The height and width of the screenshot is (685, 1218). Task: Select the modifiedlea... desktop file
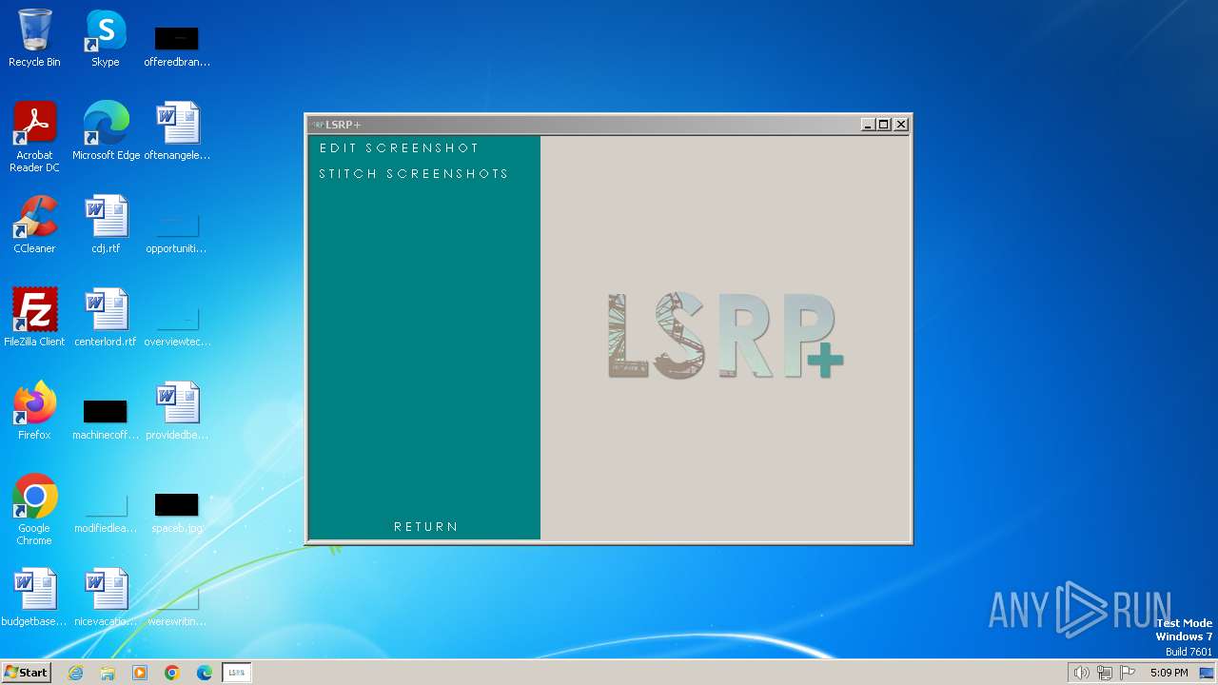106,512
